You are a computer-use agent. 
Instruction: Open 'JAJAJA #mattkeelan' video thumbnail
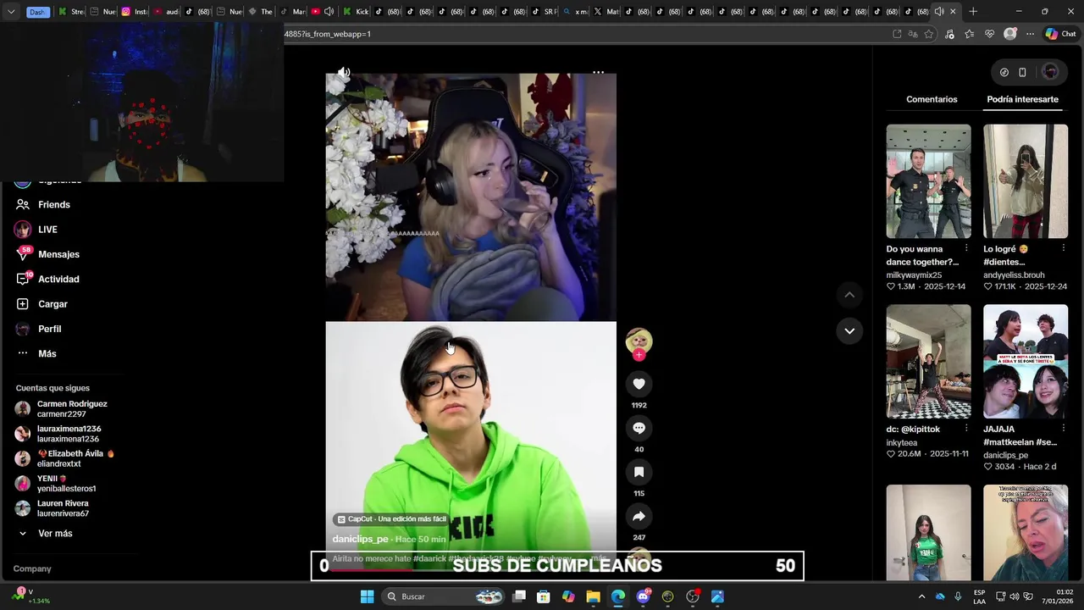point(1026,362)
